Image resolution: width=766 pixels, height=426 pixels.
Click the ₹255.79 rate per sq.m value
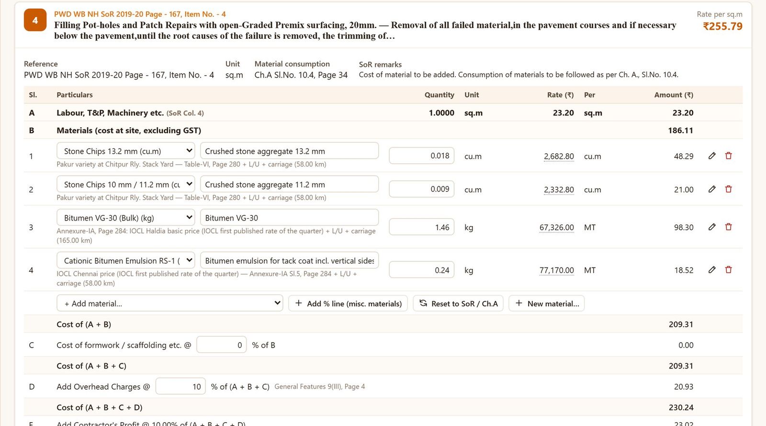722,26
